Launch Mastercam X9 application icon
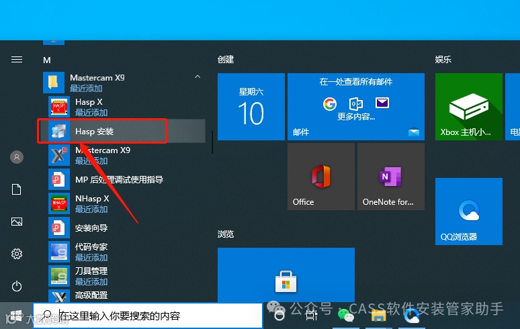This screenshot has height=329, width=520. (59, 155)
